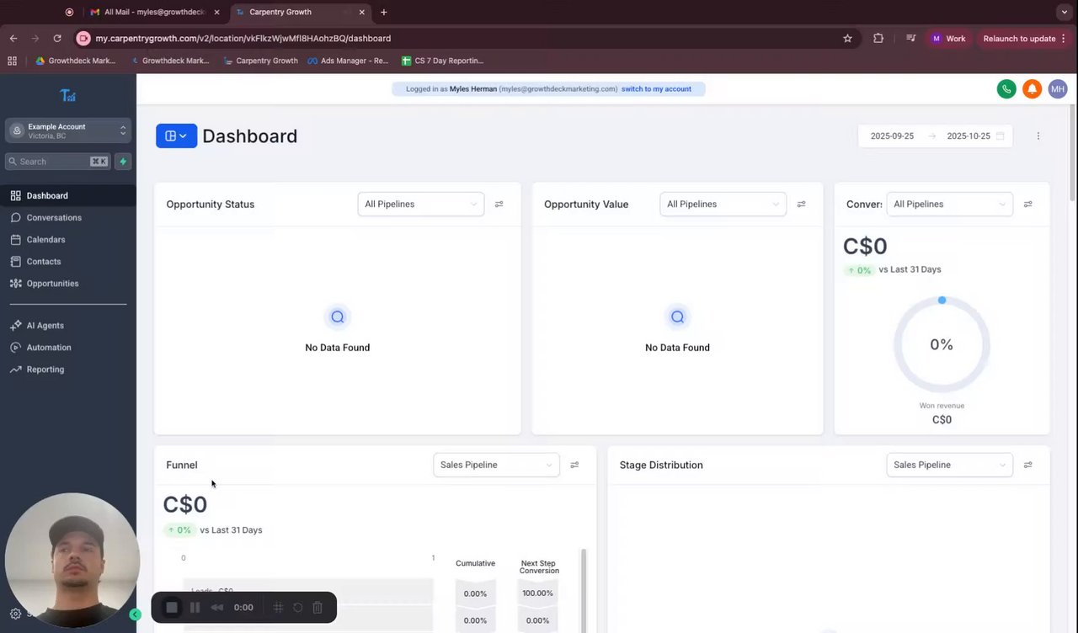
Task: Select the Carpentry Growth browser tab
Action: click(x=302, y=12)
